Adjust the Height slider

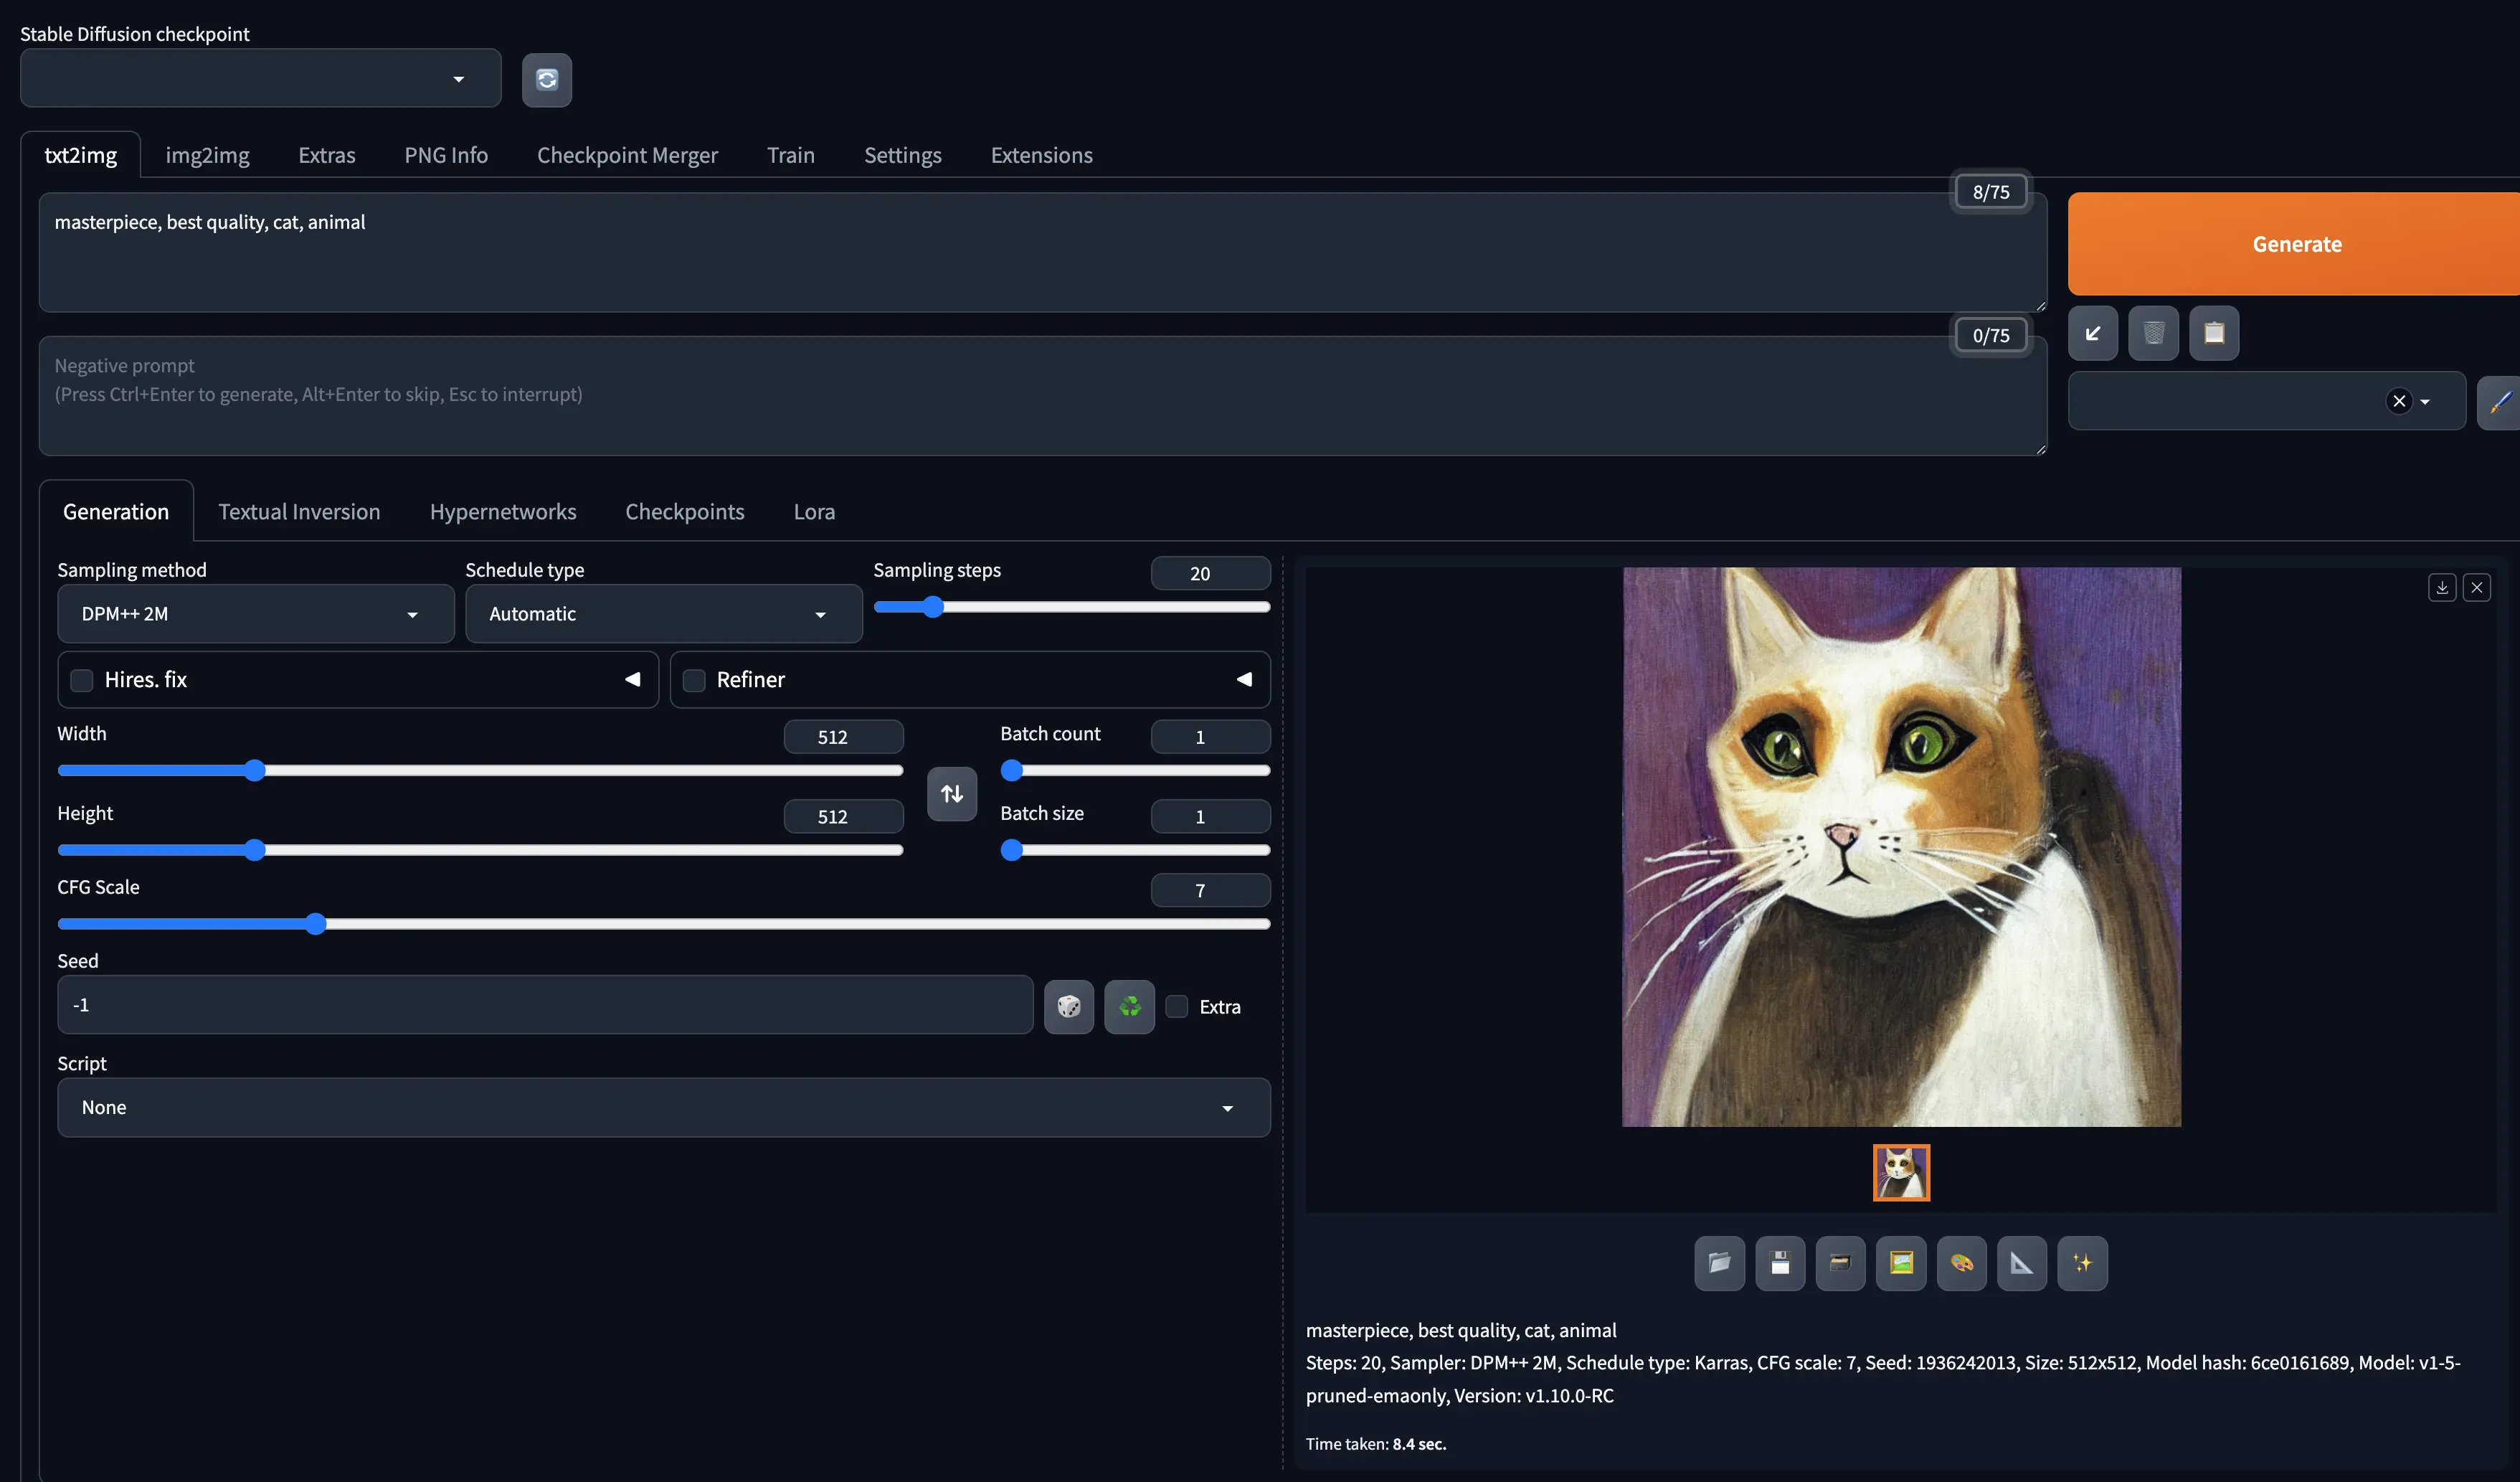[x=480, y=850]
